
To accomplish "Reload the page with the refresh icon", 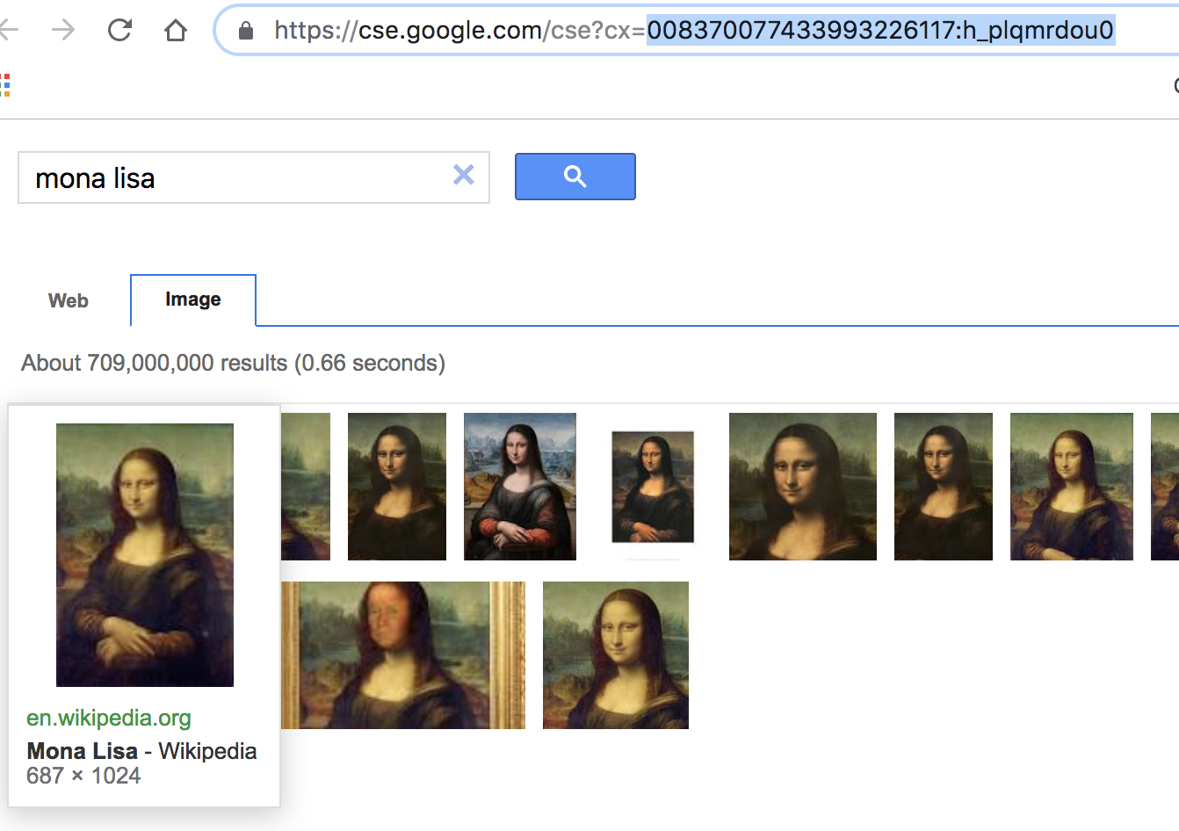I will click(x=119, y=30).
